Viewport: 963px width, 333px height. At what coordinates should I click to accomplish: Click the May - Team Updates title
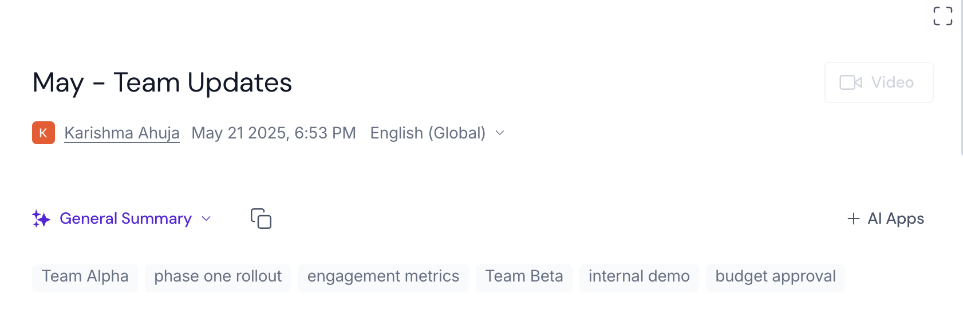[162, 82]
